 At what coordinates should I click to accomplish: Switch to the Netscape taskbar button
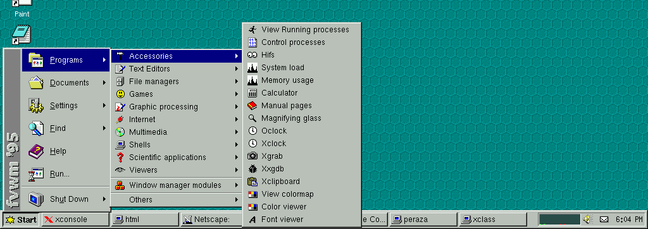211,220
